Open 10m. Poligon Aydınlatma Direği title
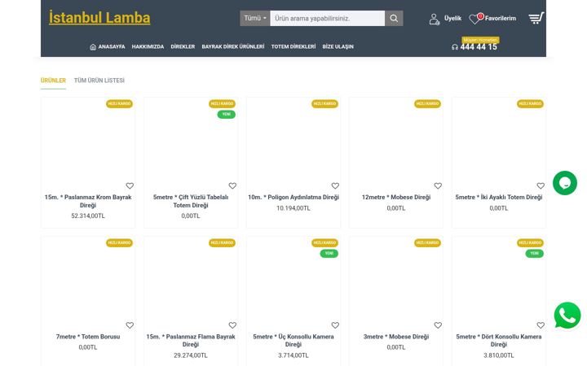Screen dimensions: 587x366 (293, 197)
